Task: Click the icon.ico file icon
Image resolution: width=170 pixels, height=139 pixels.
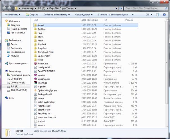Action: pyautogui.click(x=35, y=75)
